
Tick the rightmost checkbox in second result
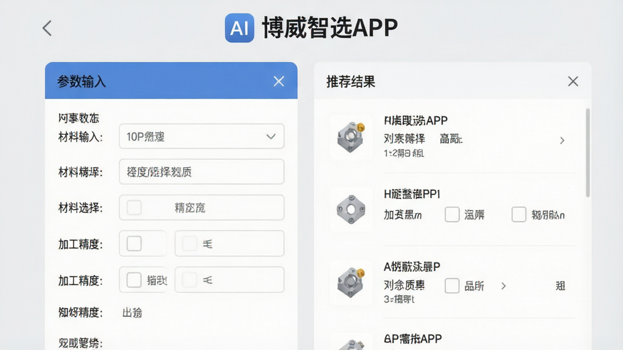[519, 214]
